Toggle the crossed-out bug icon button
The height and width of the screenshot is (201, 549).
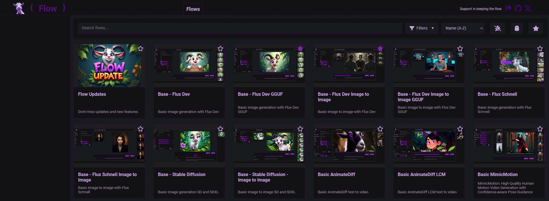(498, 28)
